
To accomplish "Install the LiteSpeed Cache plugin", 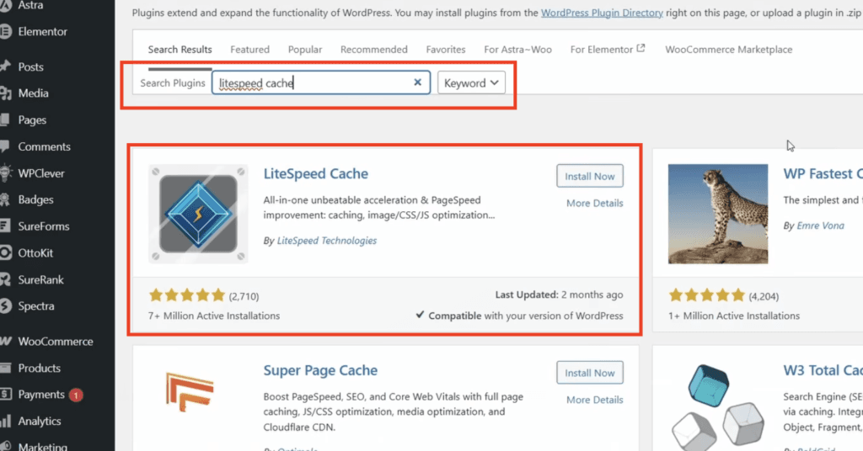I will point(589,177).
